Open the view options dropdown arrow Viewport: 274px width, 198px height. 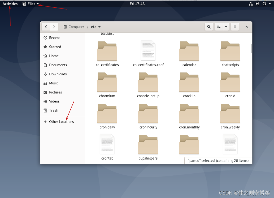pyautogui.click(x=226, y=27)
